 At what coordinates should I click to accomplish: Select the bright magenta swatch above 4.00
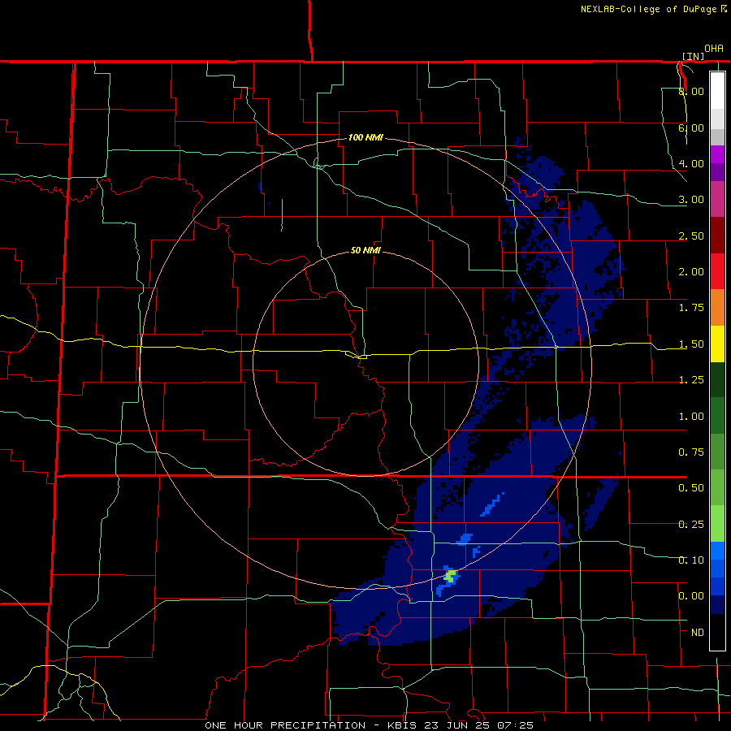tap(717, 154)
